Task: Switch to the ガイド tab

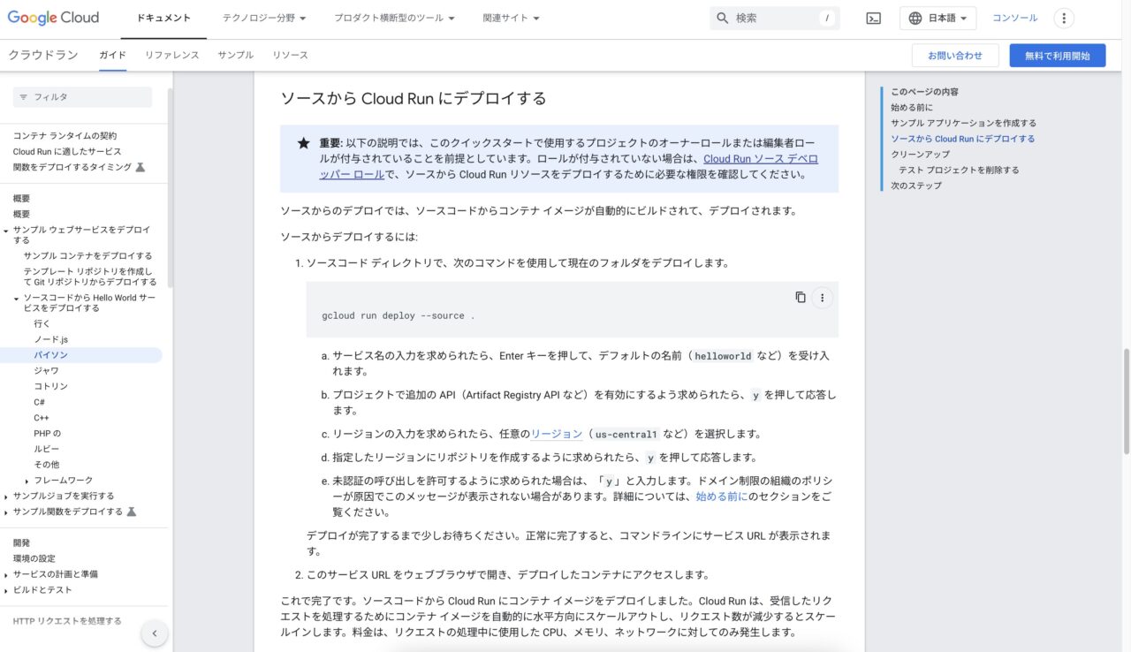Action: (x=112, y=55)
